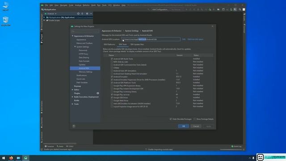Select Memory Settings in the settings tree
This screenshot has width=286, height=161.
pos(85,72)
